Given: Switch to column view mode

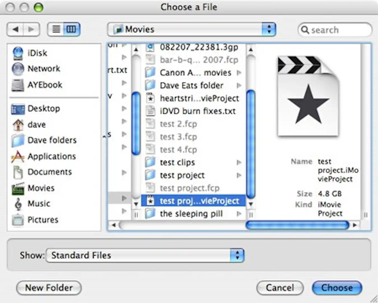Looking at the screenshot, I should pyautogui.click(x=71, y=29).
